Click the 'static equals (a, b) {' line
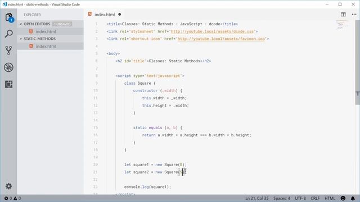 [157, 127]
